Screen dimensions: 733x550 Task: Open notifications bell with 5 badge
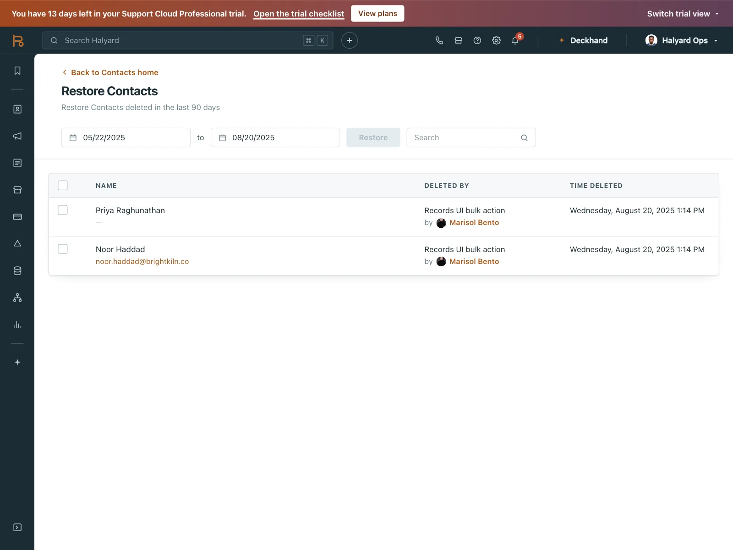pos(516,40)
